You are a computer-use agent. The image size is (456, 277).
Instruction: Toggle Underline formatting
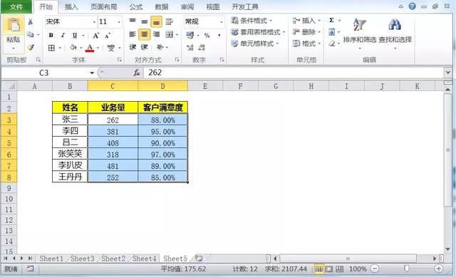[75, 35]
